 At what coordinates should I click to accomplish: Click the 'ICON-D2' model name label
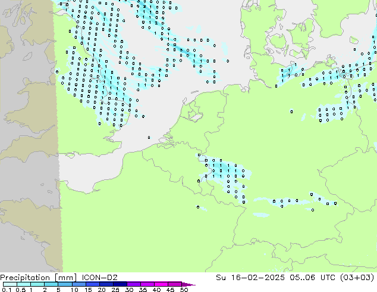pyautogui.click(x=99, y=278)
